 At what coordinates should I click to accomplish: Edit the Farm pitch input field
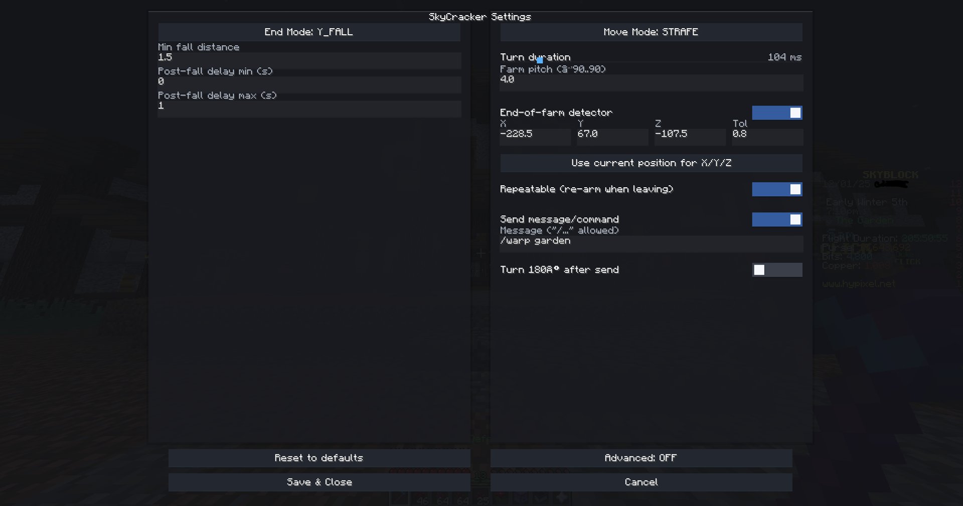[x=651, y=82]
